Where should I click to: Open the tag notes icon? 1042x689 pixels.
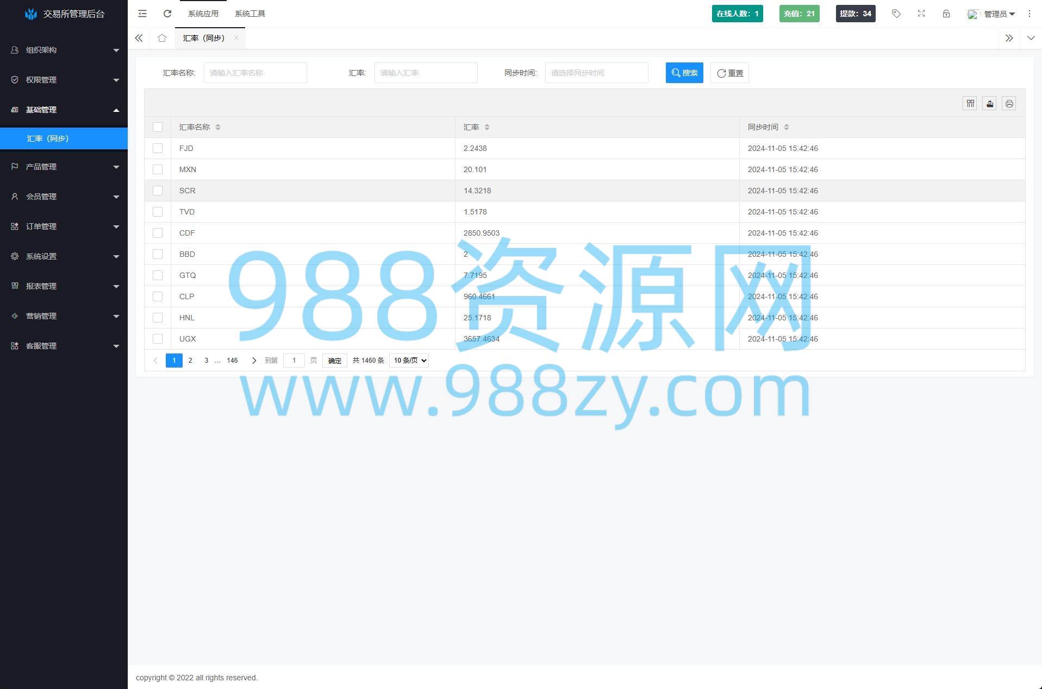(x=896, y=14)
